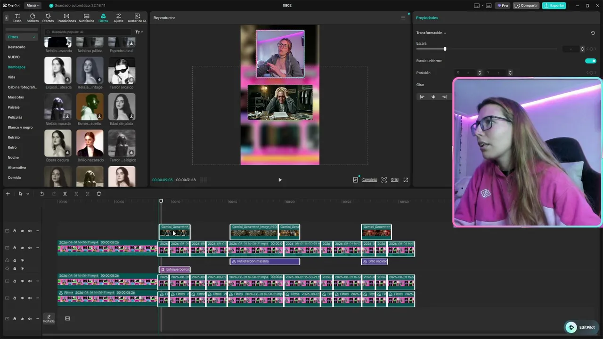The height and width of the screenshot is (339, 603).
Task: Download the Terror arcaico filter
Action: click(x=131, y=80)
